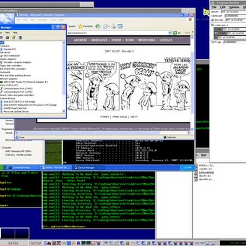The width and height of the screenshot is (246, 246).
Task: Toggle the xScreen checkbox in Program Monitor
Action: [x=212, y=19]
